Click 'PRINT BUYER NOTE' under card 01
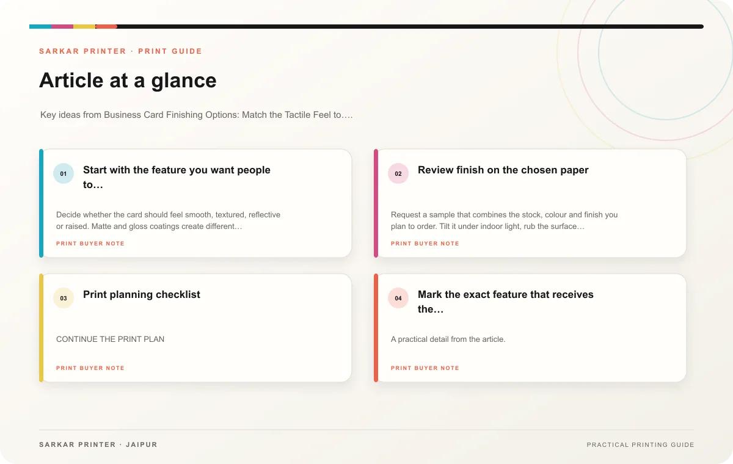 [90, 244]
